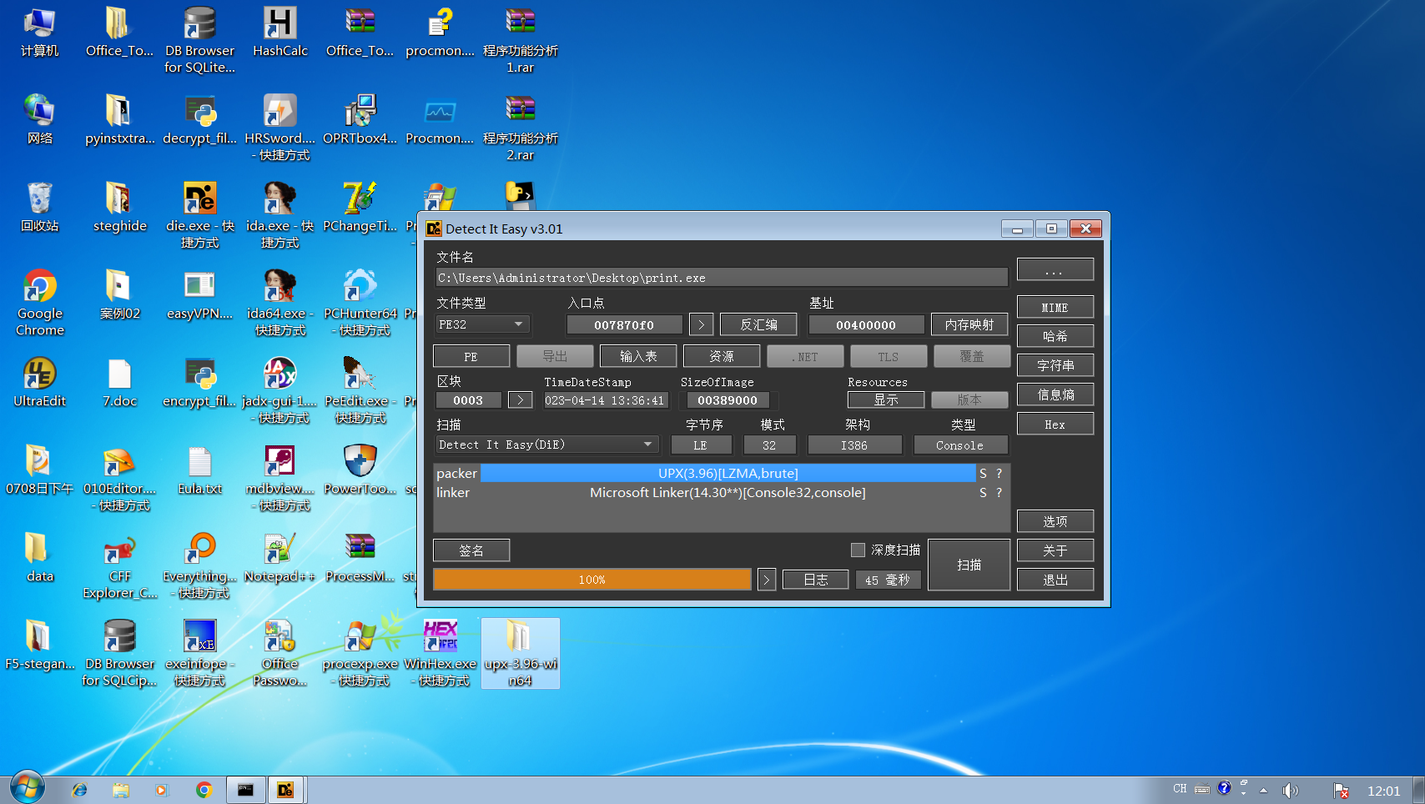The width and height of the screenshot is (1425, 804).
Task: Launch the ida.exe shortcut icon
Action: point(279,215)
